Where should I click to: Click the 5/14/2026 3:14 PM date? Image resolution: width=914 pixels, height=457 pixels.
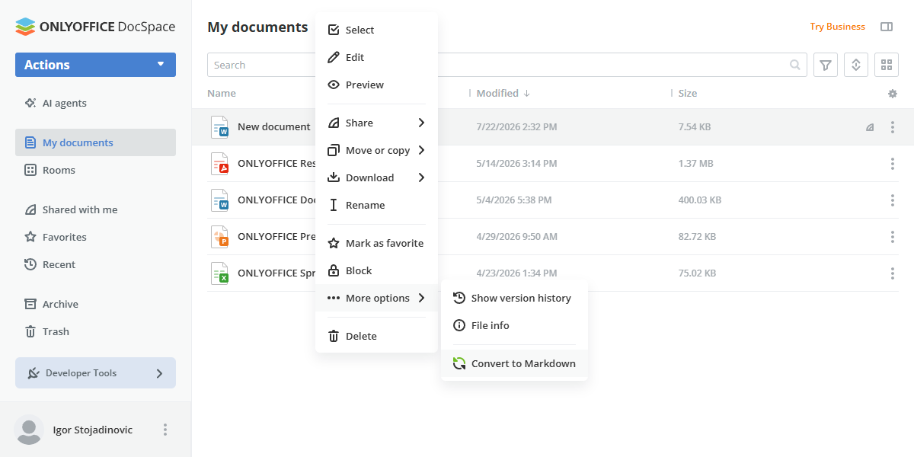(x=516, y=164)
